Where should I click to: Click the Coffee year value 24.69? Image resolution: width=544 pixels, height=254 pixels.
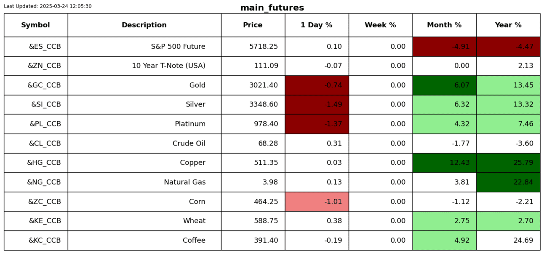508,241
